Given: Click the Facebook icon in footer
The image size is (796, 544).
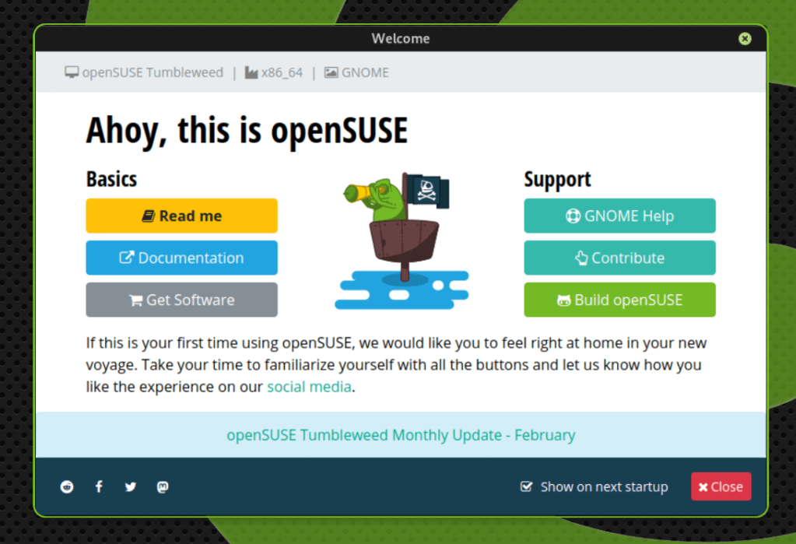Looking at the screenshot, I should (x=99, y=487).
